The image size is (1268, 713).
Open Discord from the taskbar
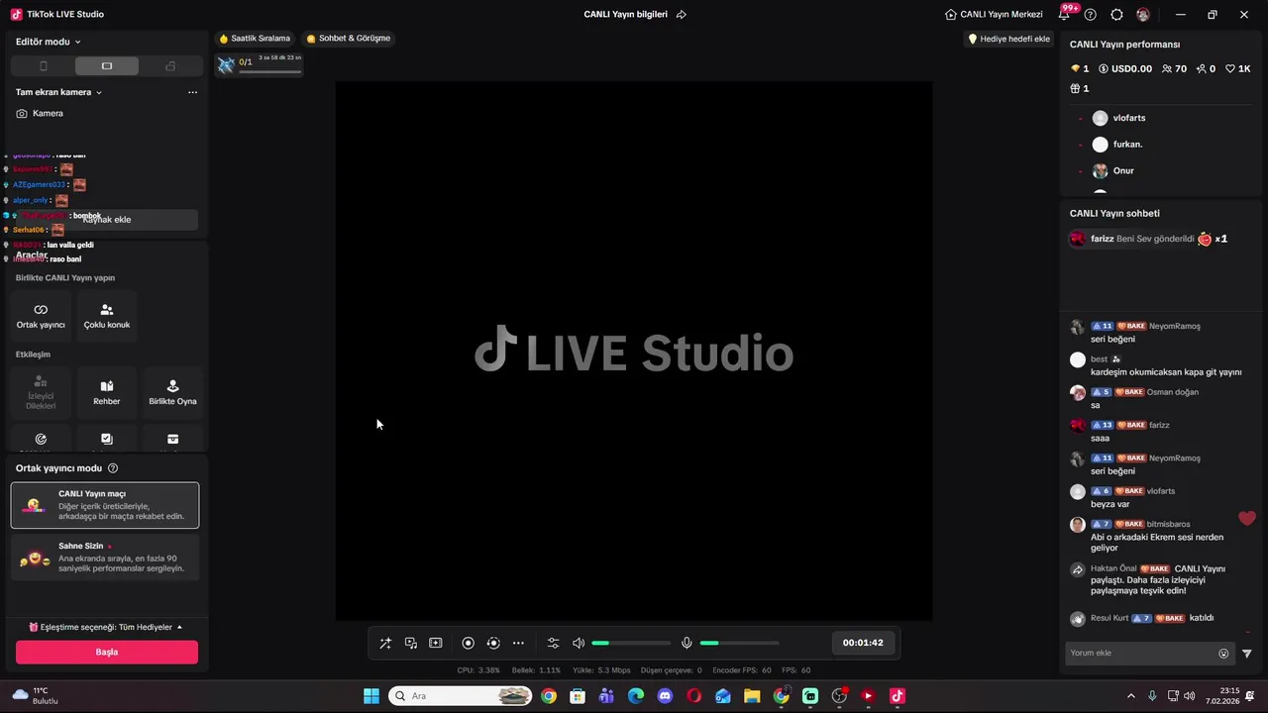(665, 696)
